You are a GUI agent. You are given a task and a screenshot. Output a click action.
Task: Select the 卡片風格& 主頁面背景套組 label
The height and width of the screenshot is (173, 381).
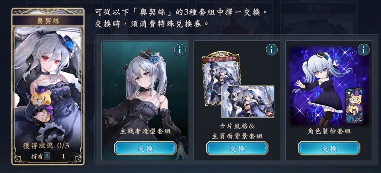point(237,131)
